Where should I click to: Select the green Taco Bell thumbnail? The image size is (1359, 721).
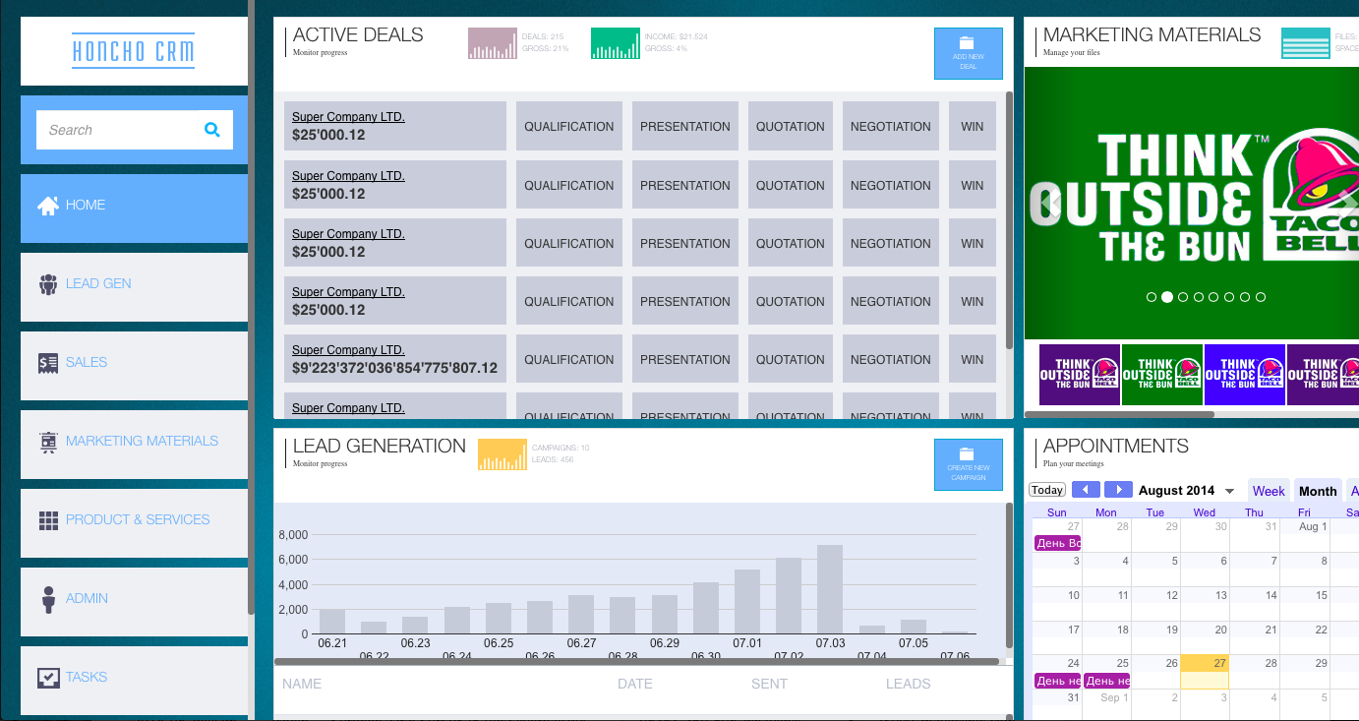(1162, 374)
